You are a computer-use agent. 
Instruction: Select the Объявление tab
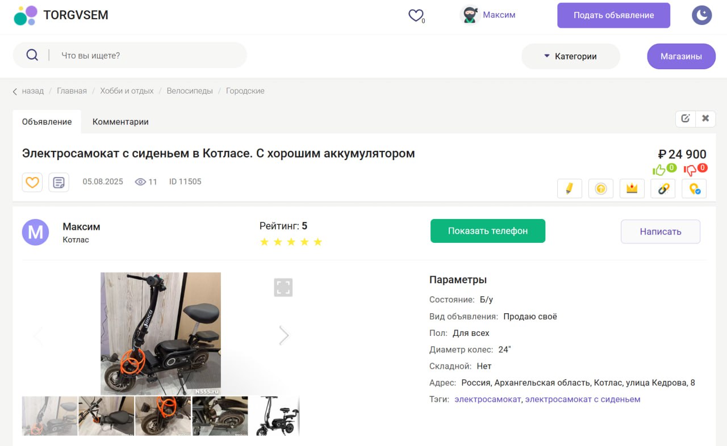point(47,121)
